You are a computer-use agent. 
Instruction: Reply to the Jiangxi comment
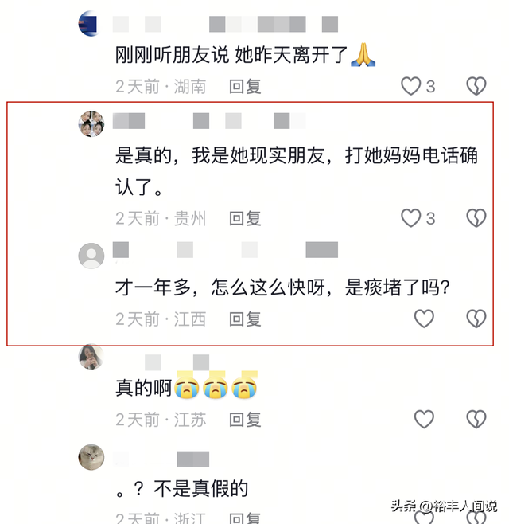click(x=245, y=319)
